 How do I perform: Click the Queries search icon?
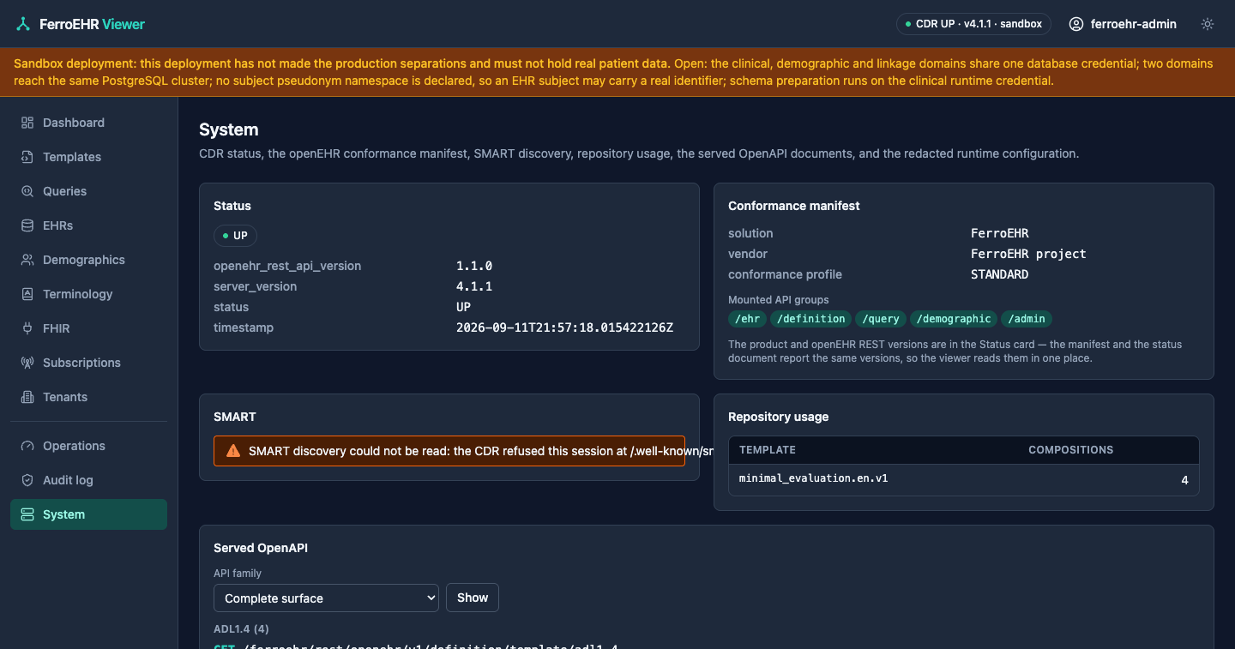tap(27, 191)
